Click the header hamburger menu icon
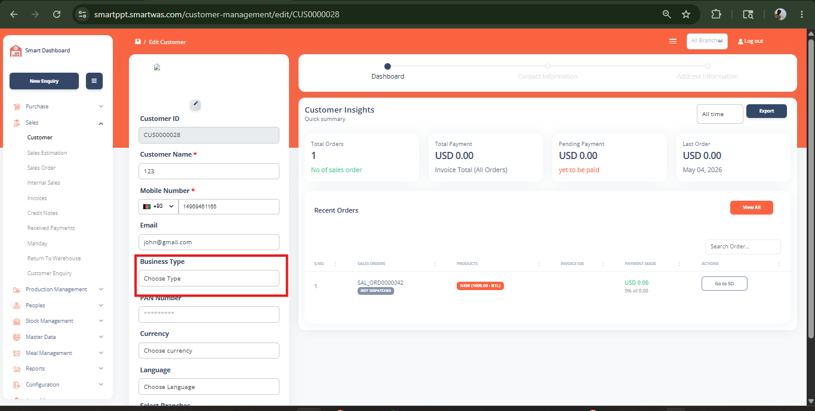The height and width of the screenshot is (411, 815). (x=673, y=41)
